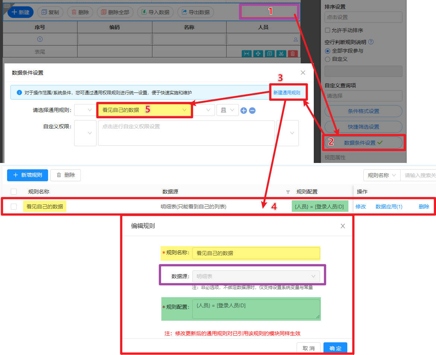This screenshot has height=355, width=436.
Task: Click 删除 link in the rule row
Action: coord(424,207)
